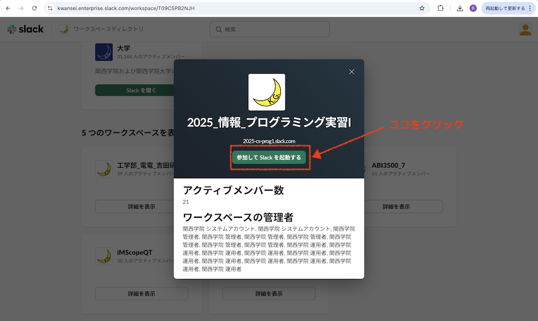
Task: Show details for 工学部_電電_吉田研 workspace
Action: (x=141, y=206)
